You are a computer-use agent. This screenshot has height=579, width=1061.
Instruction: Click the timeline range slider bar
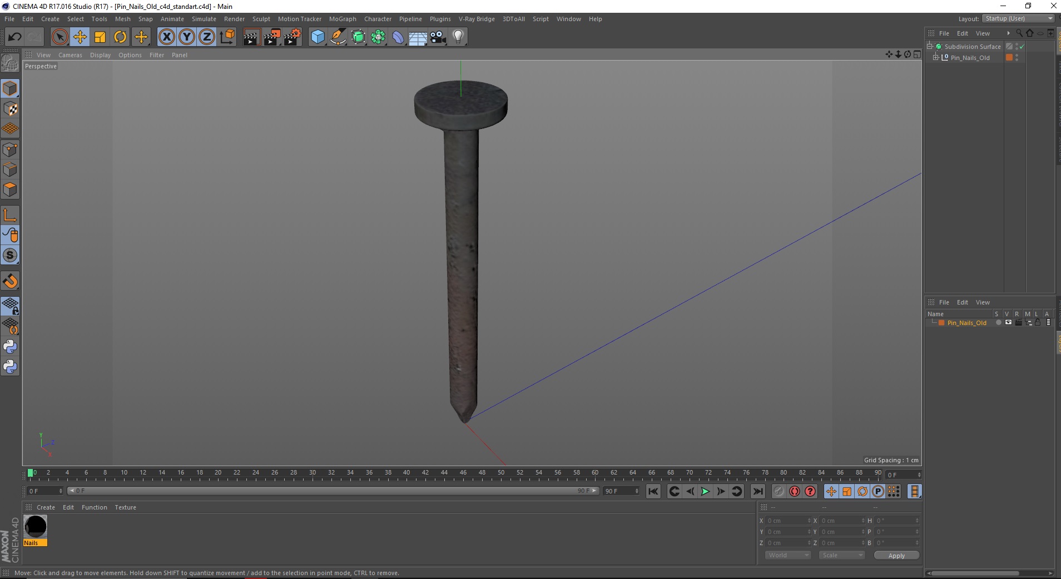[333, 491]
